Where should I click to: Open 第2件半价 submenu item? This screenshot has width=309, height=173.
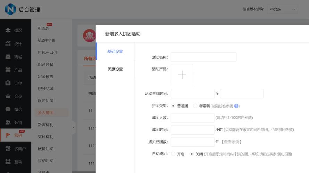47,40
